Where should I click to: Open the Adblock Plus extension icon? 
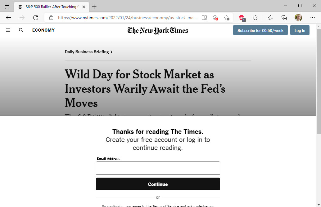tap(242, 18)
